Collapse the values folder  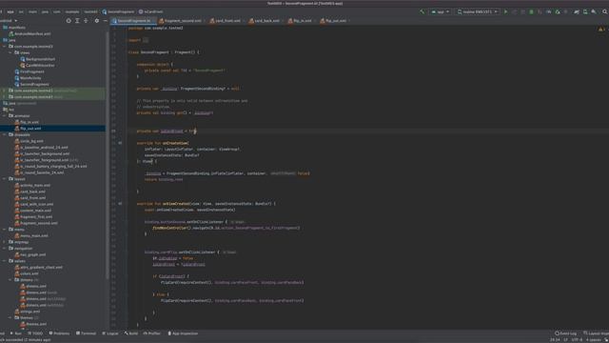tap(5, 261)
